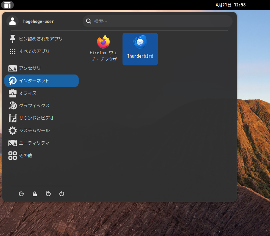Viewport: 270px width, 236px height.
Task: Open the グラフィックス category
Action: (42, 106)
